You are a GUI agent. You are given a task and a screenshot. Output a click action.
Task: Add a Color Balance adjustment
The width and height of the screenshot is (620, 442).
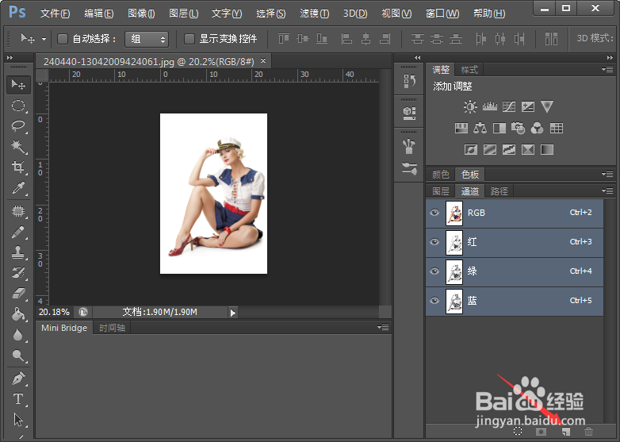pos(480,128)
